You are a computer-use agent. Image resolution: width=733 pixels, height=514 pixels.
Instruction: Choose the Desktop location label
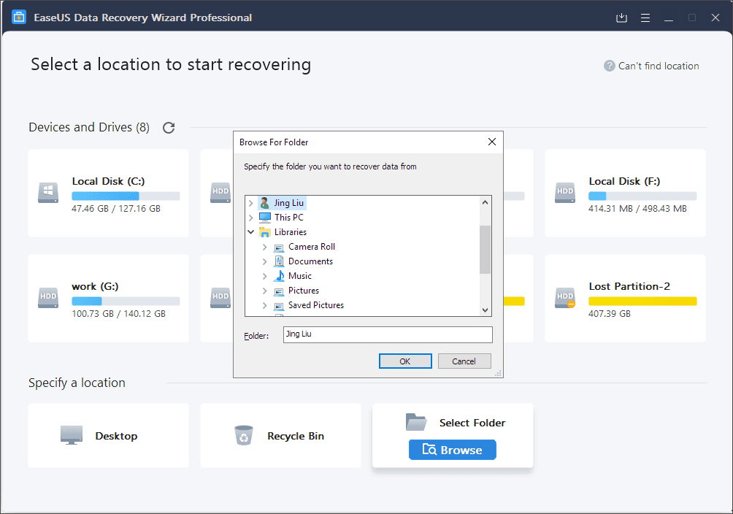click(116, 436)
